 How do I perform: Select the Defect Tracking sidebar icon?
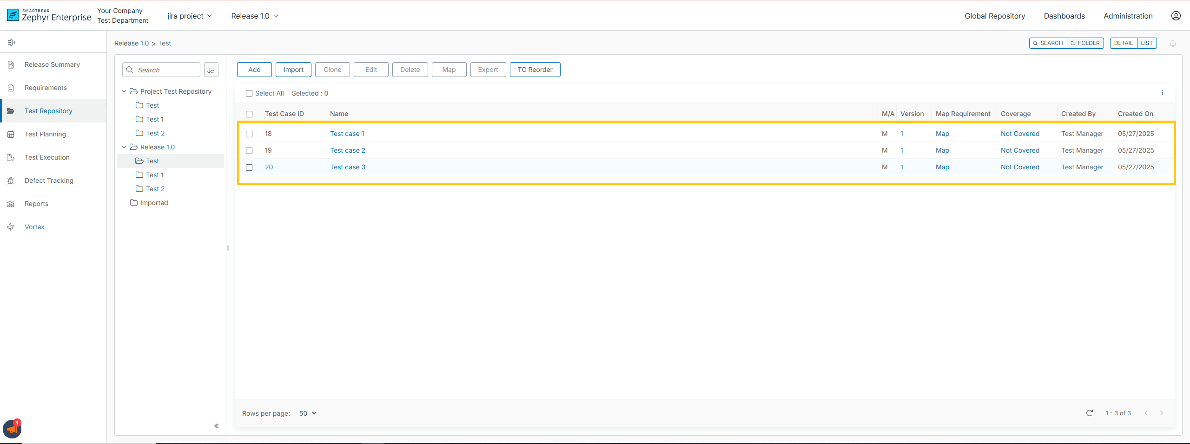tap(11, 180)
